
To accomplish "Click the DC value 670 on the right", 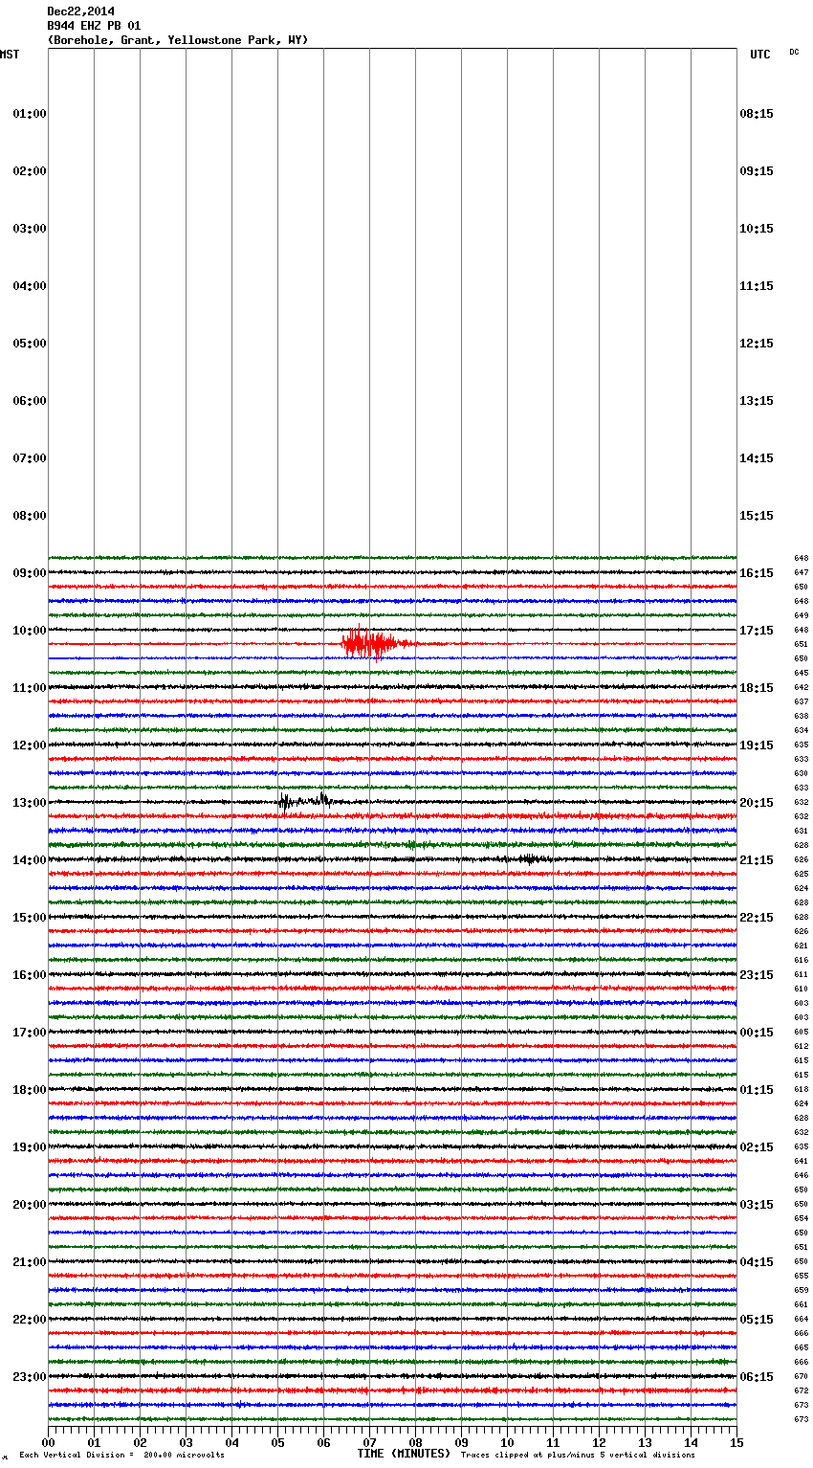I will 801,1376.
